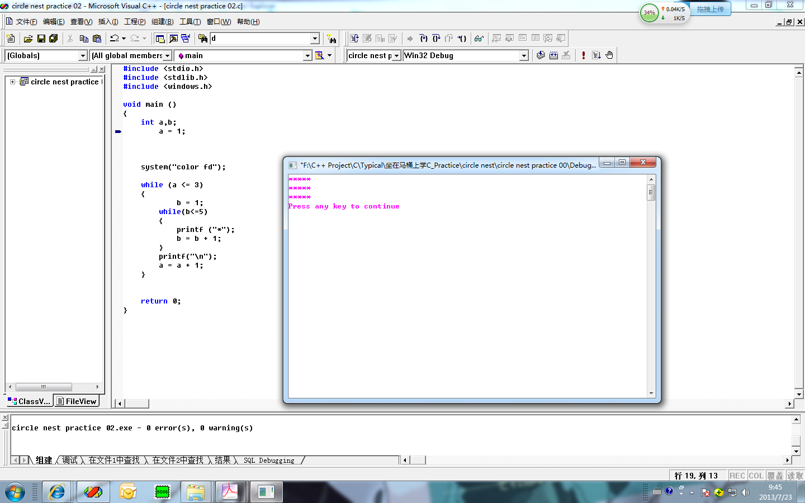Image resolution: width=805 pixels, height=503 pixels.
Task: Open the circle nest project dropdown
Action: (397, 56)
